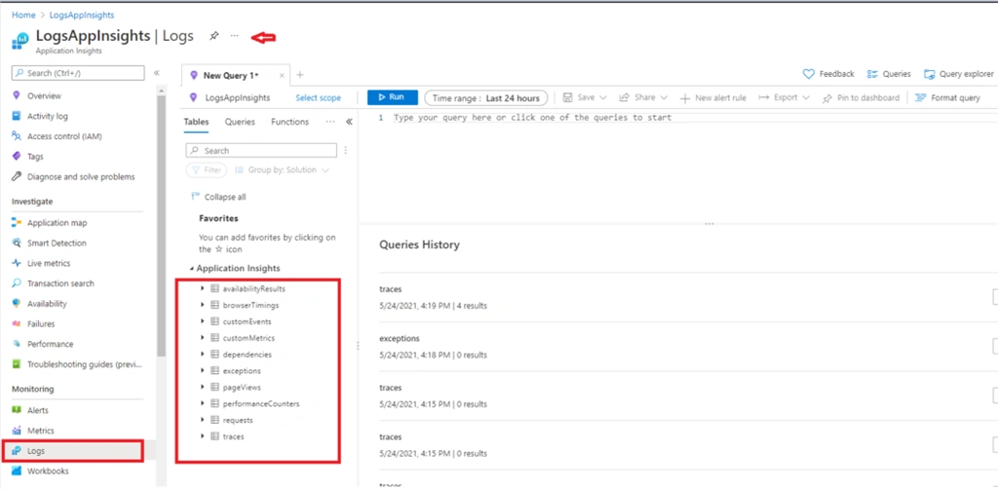Collapse the Tables side panel chevrons
Viewport: 998px width, 489px height.
tap(349, 122)
